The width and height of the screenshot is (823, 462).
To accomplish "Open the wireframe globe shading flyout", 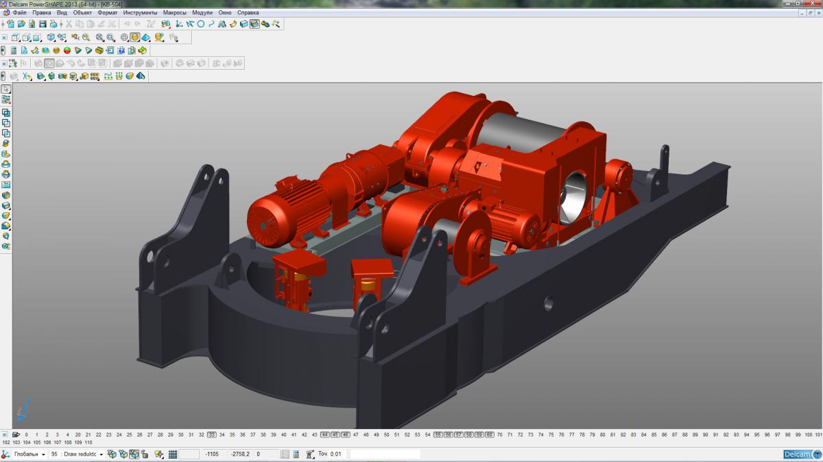I will [x=124, y=38].
